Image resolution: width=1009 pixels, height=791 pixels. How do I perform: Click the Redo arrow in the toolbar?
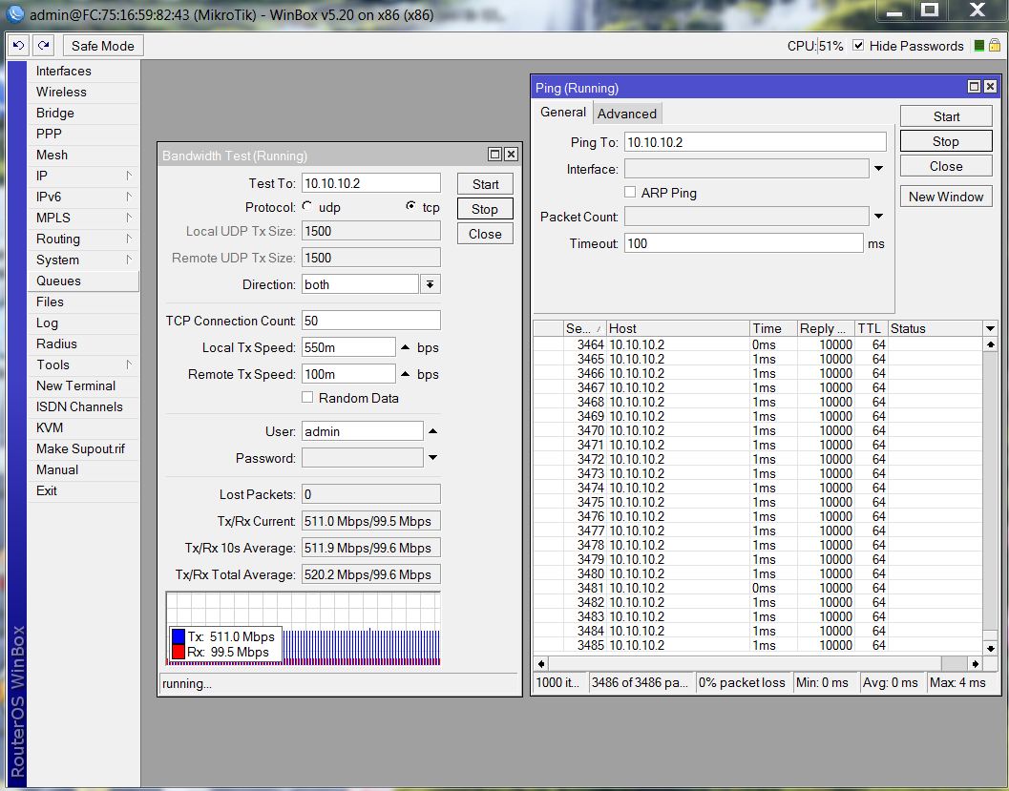(x=44, y=46)
